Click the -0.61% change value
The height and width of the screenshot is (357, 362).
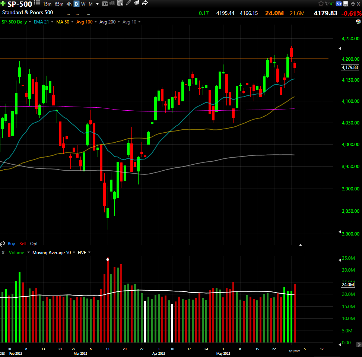[352, 13]
